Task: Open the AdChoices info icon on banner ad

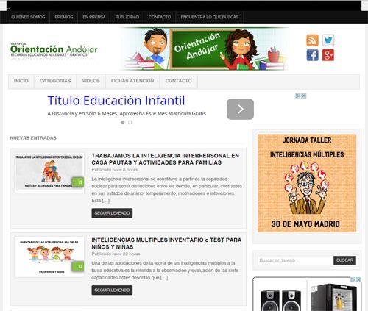Action: [298, 96]
